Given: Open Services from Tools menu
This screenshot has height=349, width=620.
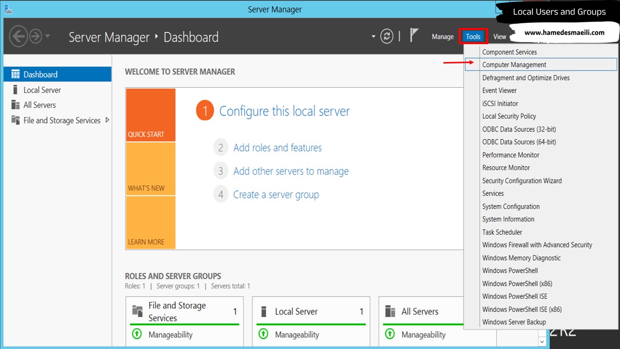Looking at the screenshot, I should click(541, 193).
